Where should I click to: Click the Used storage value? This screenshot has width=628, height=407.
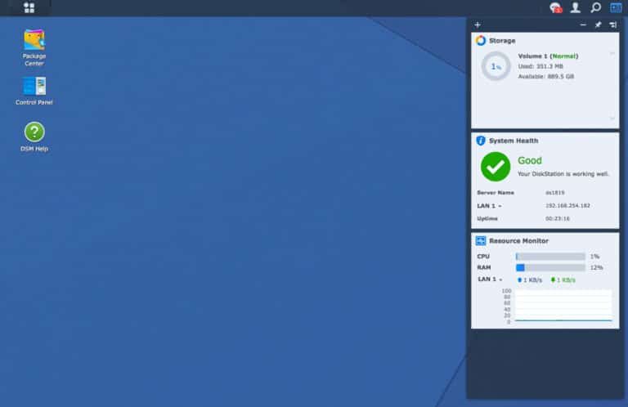click(x=549, y=66)
